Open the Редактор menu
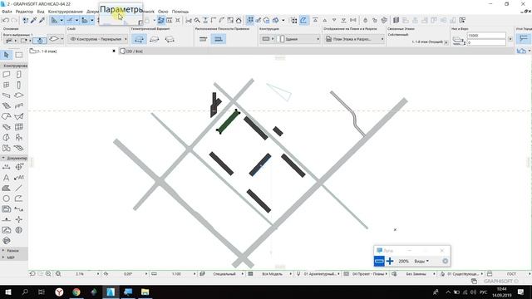 pyautogui.click(x=24, y=12)
